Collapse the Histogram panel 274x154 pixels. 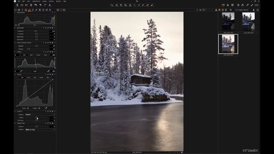pos(15,13)
